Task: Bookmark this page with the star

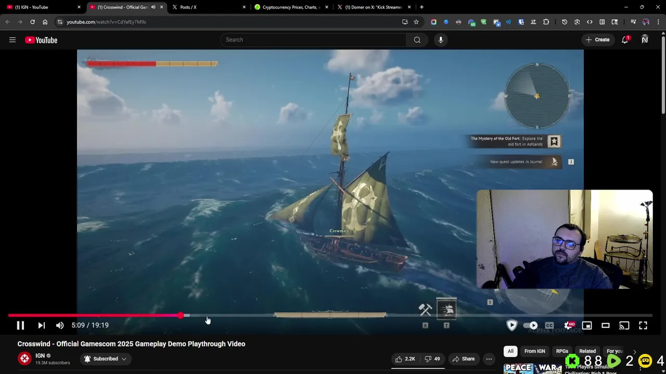Action: tap(416, 22)
